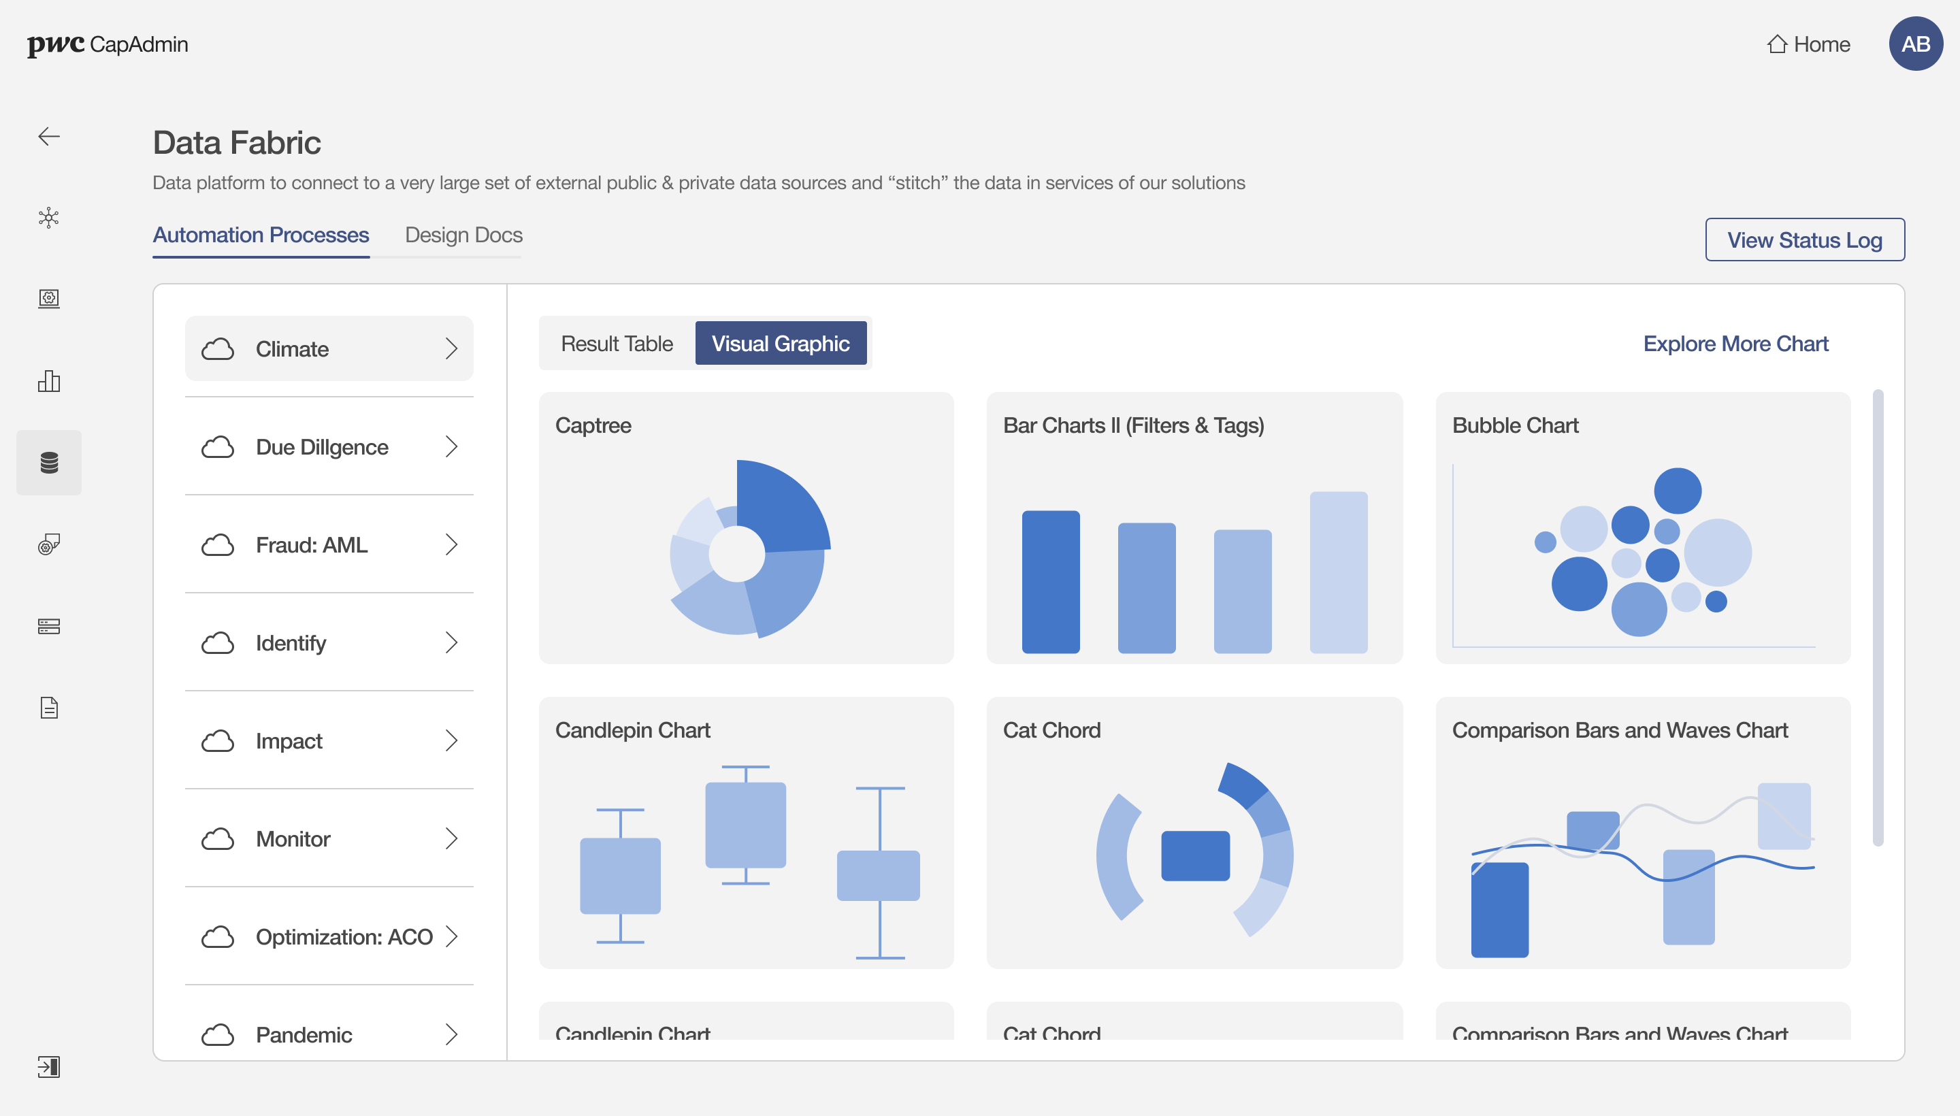Click the logout icon at sidebar bottom

pos(49,1066)
